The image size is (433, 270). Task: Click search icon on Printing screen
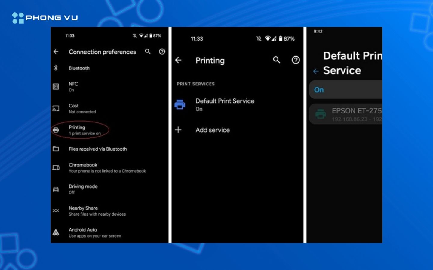(x=276, y=60)
